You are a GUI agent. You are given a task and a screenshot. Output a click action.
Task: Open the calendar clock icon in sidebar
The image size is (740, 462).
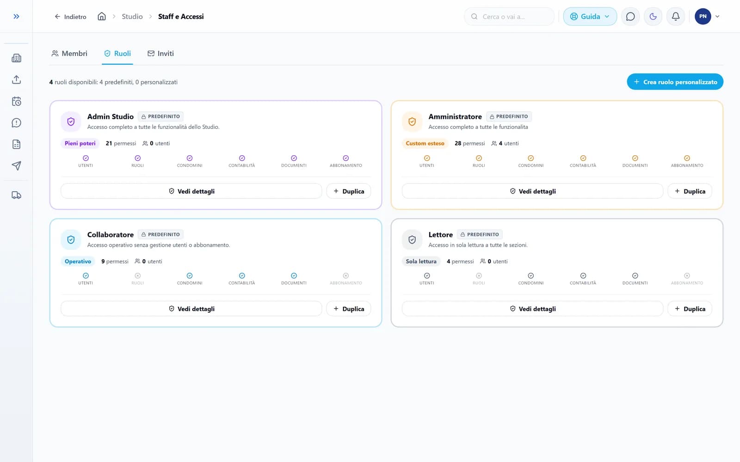click(x=16, y=101)
